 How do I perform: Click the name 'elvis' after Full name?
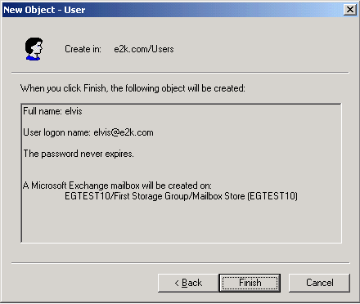point(74,111)
